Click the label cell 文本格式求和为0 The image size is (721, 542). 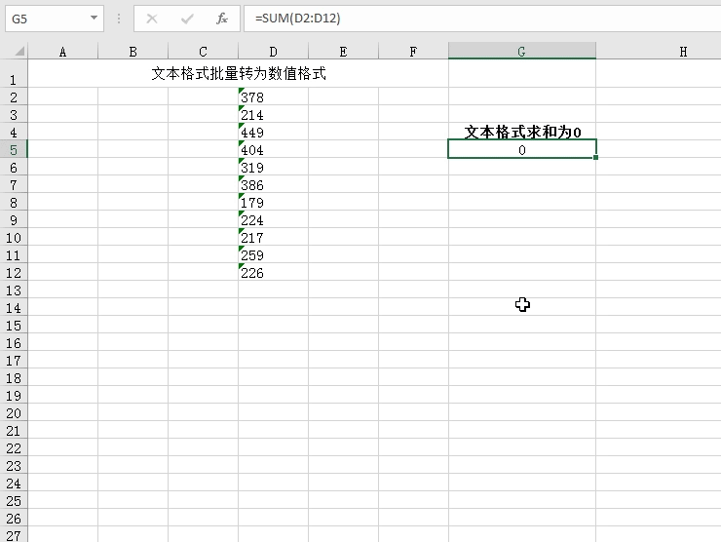point(522,132)
